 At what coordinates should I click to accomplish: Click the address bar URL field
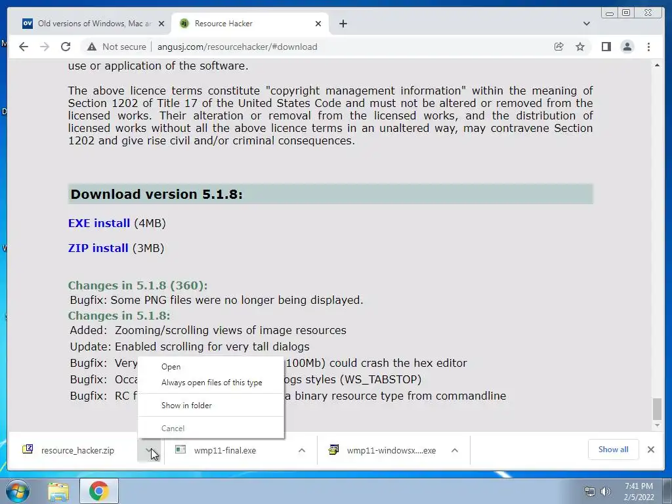click(x=237, y=47)
